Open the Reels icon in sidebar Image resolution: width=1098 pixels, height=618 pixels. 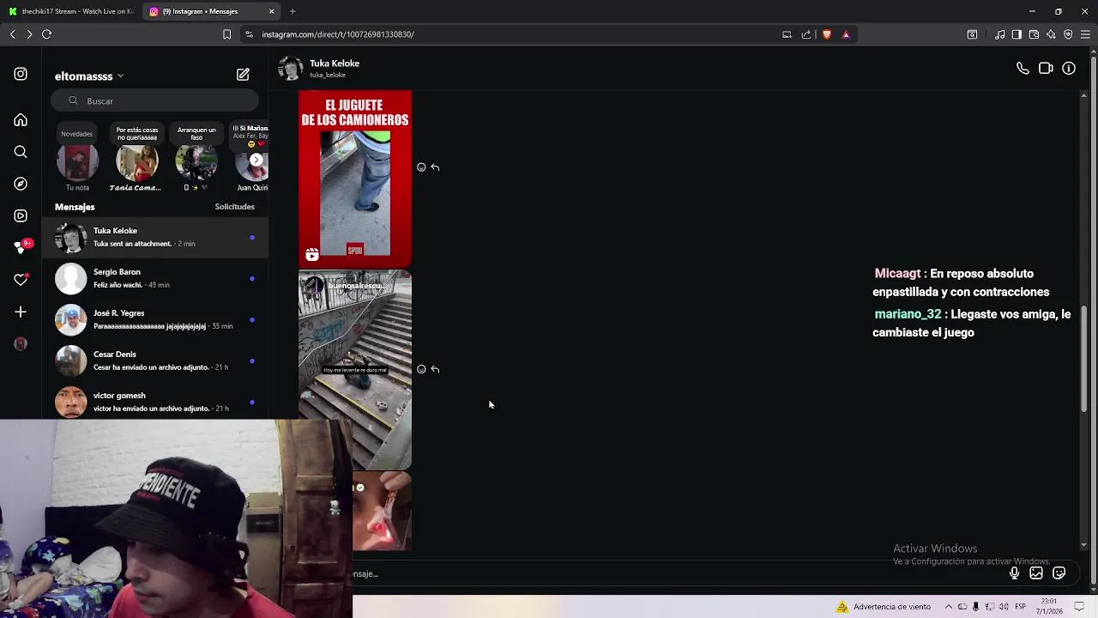21,215
